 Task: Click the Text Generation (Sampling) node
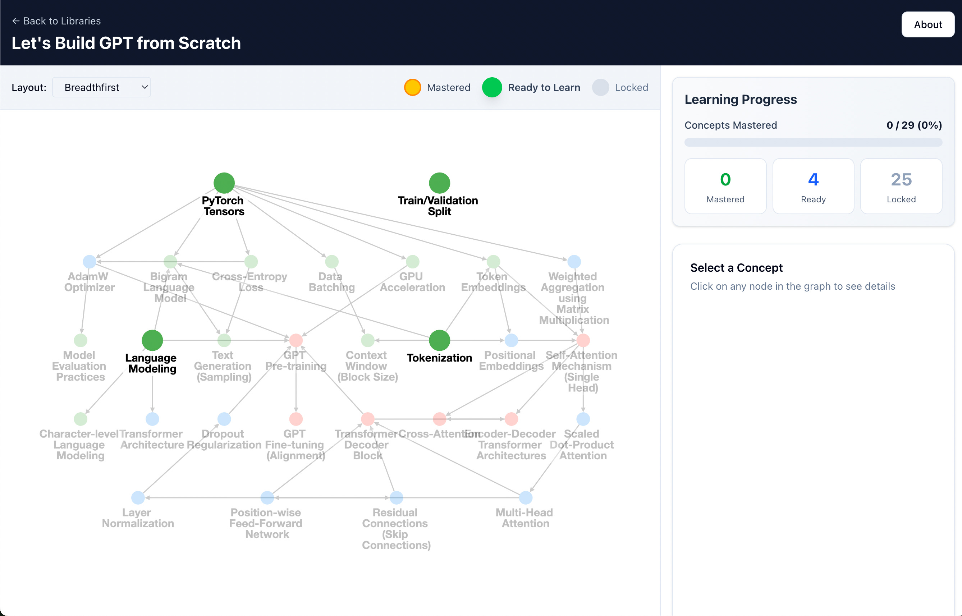point(224,340)
